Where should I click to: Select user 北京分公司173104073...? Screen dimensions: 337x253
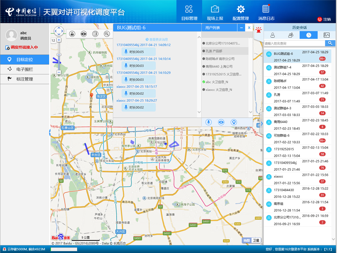pos(225,43)
